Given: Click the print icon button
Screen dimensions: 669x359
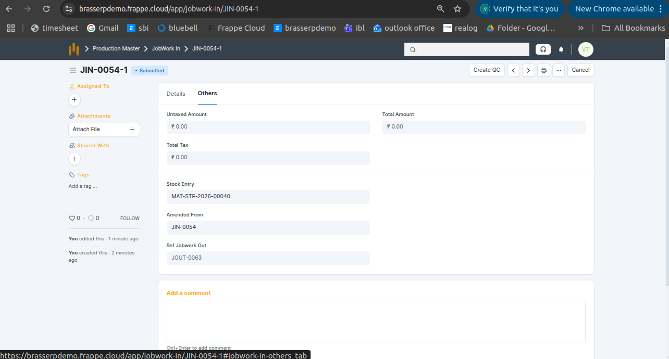Looking at the screenshot, I should (x=543, y=70).
